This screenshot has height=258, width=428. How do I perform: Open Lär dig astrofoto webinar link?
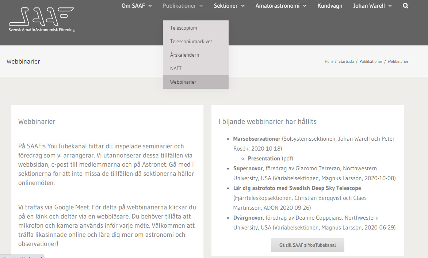[297, 188]
